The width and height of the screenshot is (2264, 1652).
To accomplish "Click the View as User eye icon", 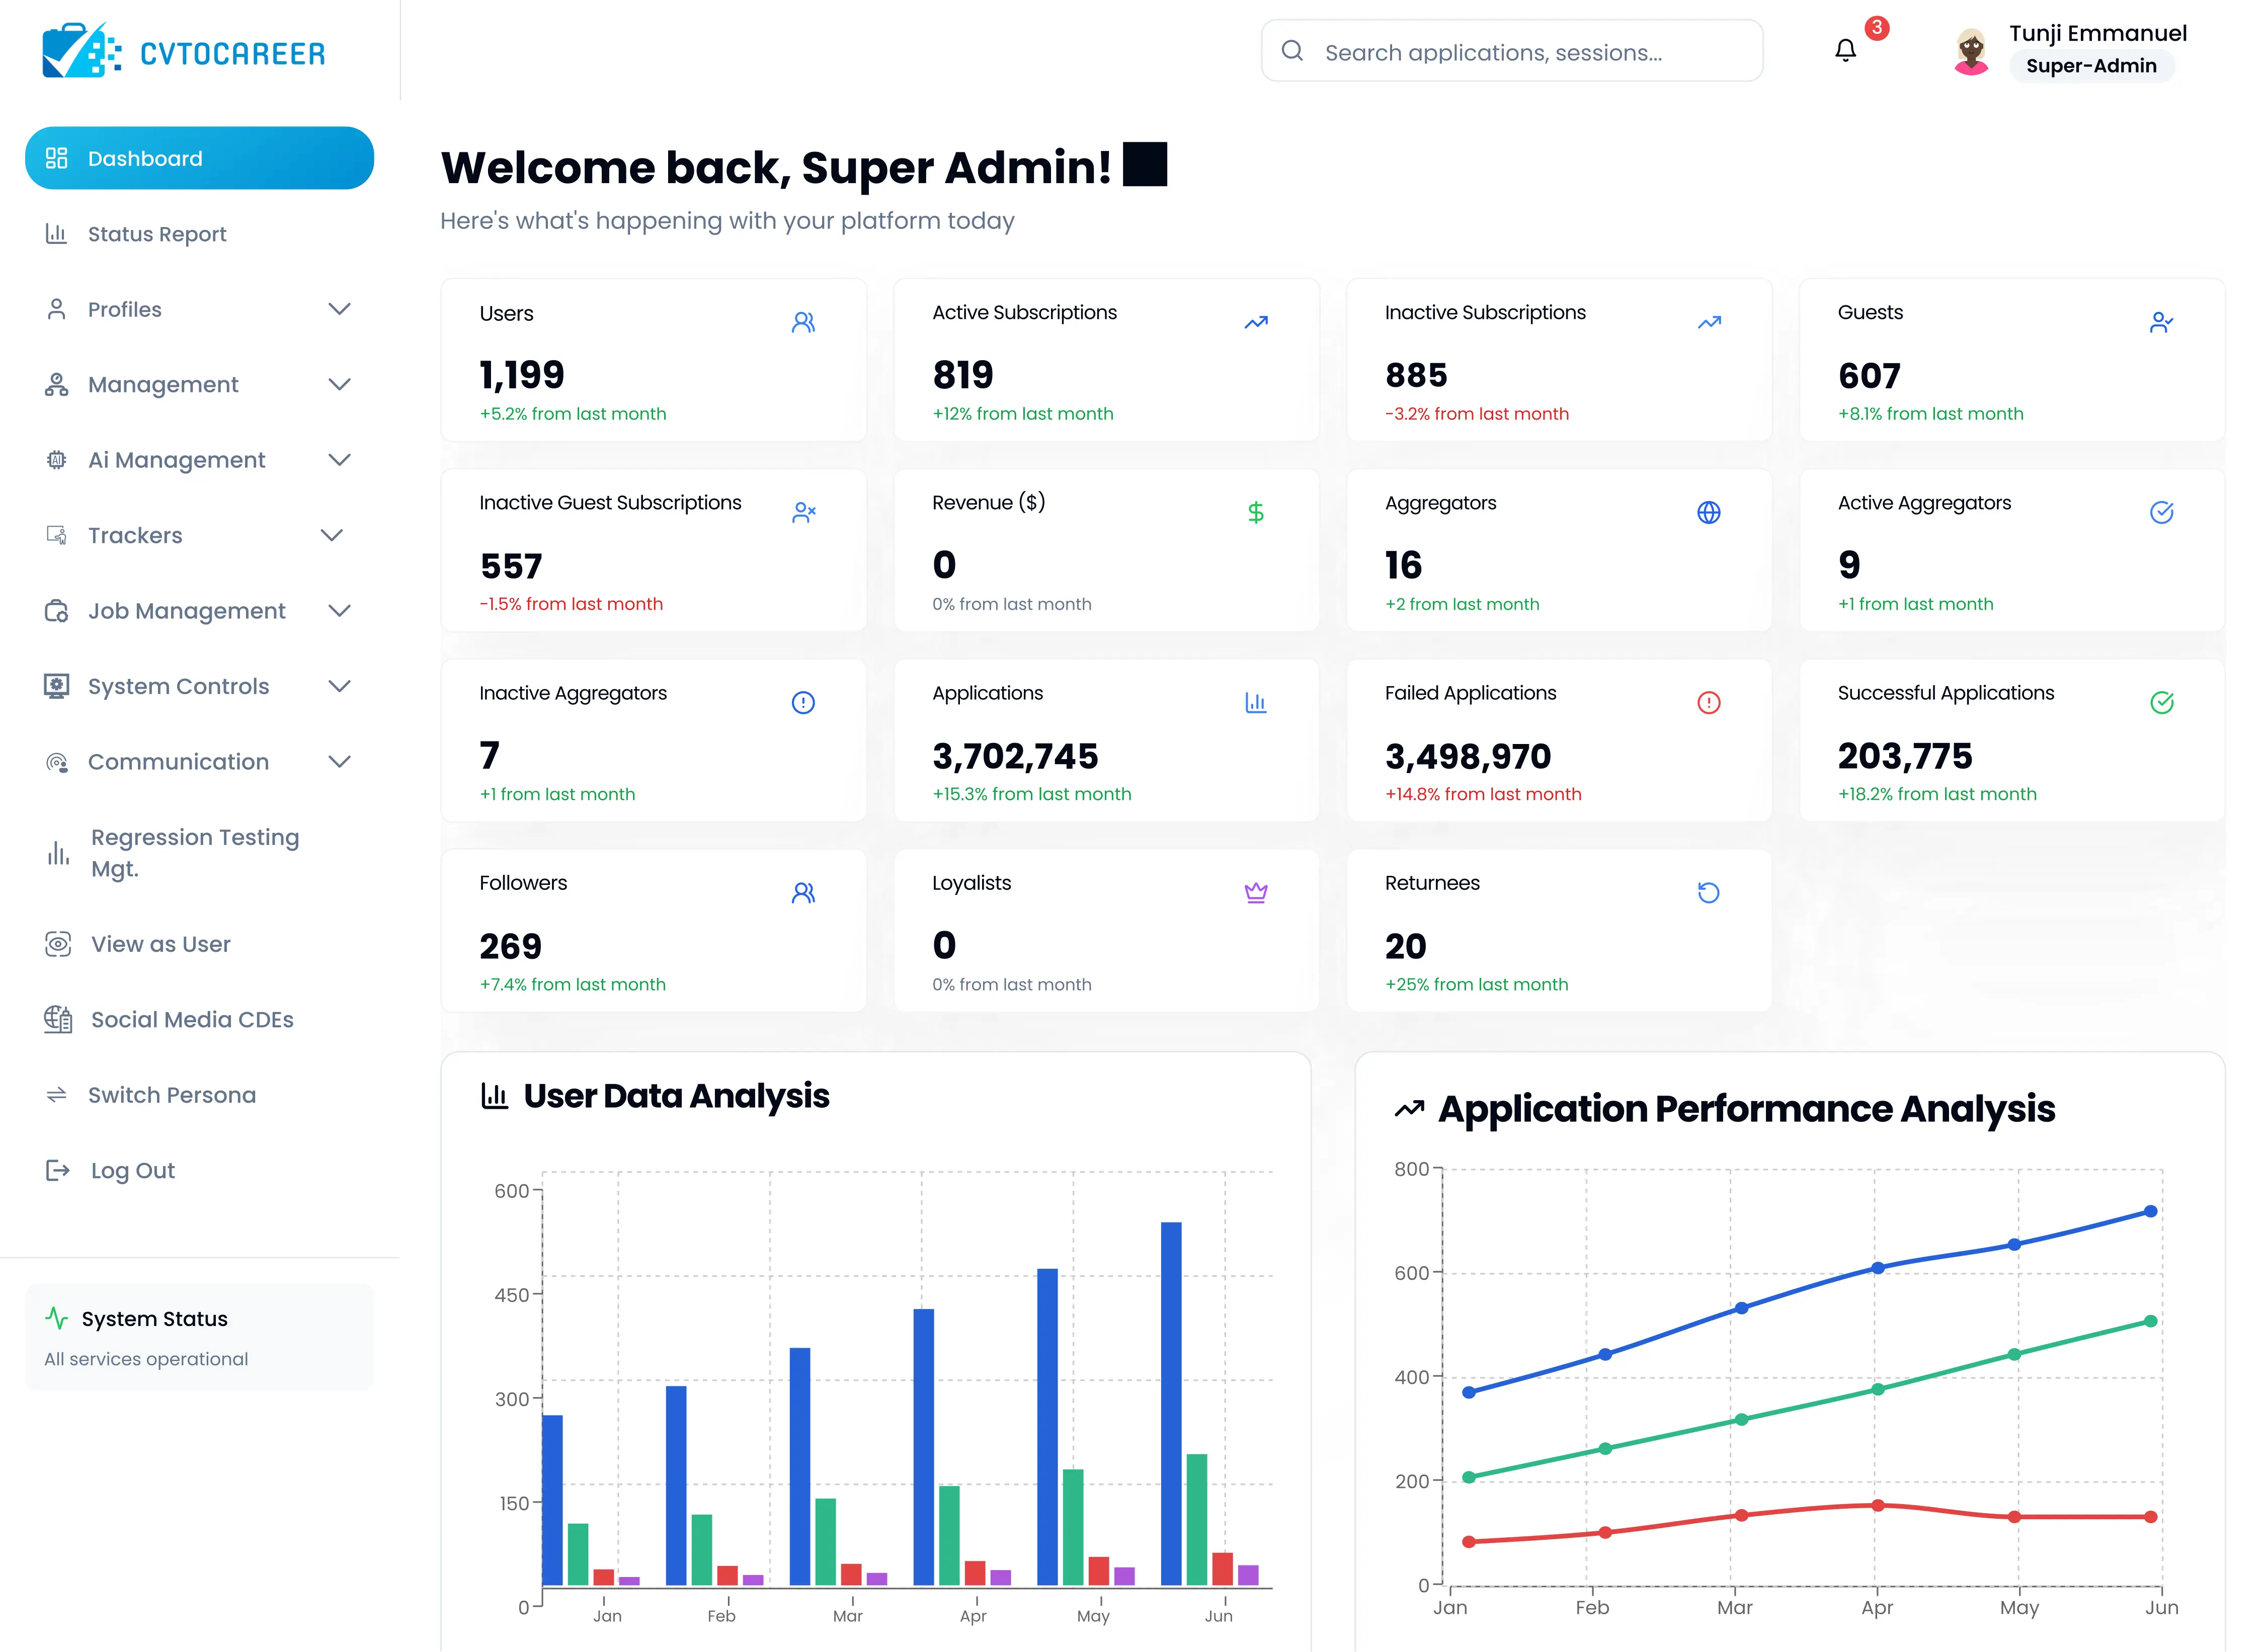I will pos(58,944).
